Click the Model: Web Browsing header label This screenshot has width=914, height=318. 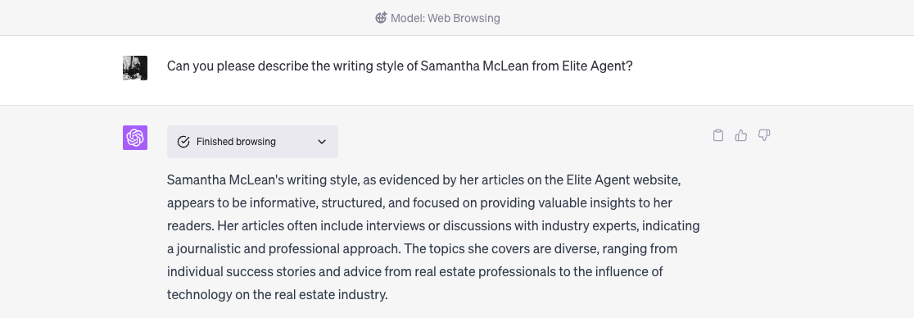[446, 18]
